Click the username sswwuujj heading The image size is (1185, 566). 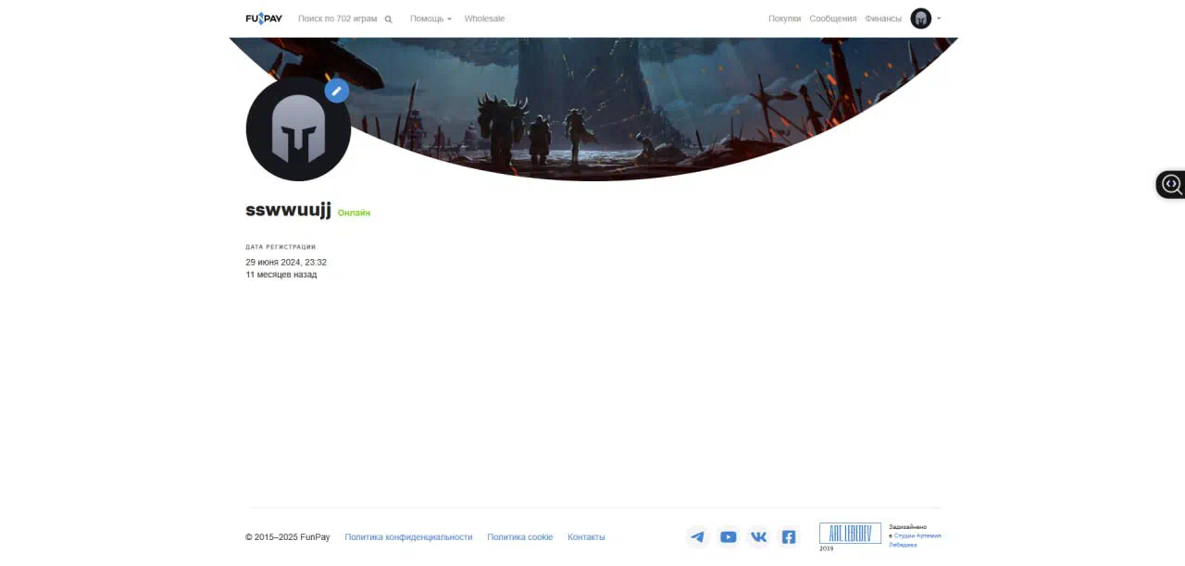click(x=288, y=210)
